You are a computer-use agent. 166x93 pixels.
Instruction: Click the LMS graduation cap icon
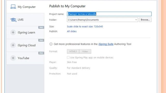(13, 20)
